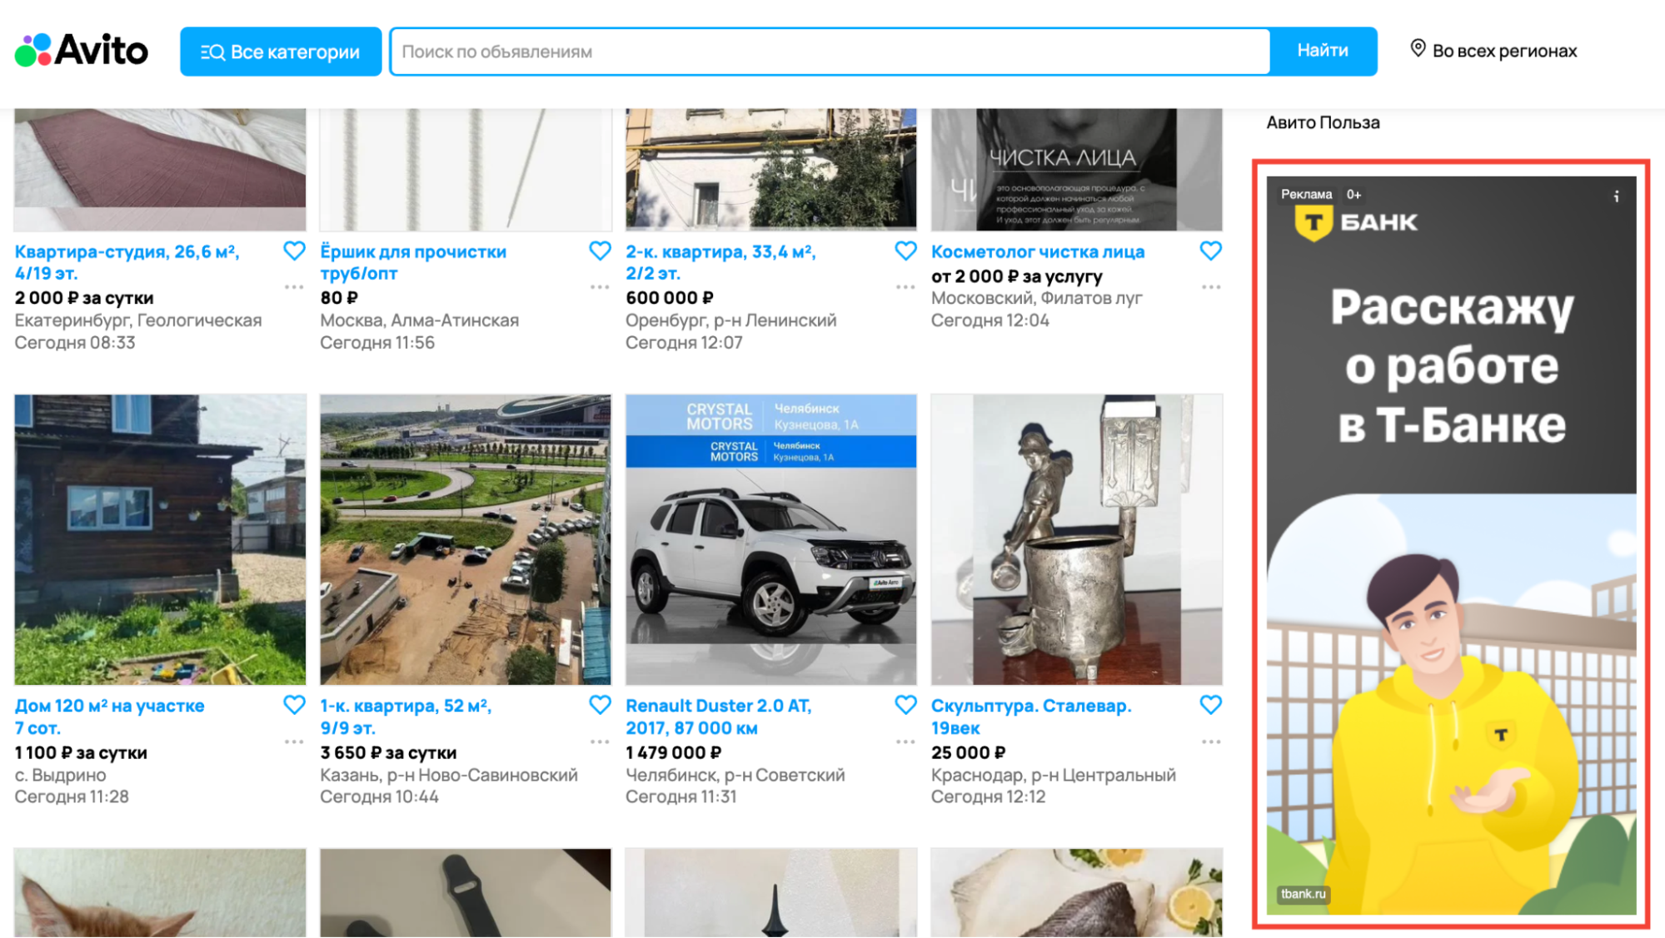Open the Скульптура. Сталевар. 19век title
The image size is (1665, 938).
click(x=1031, y=717)
